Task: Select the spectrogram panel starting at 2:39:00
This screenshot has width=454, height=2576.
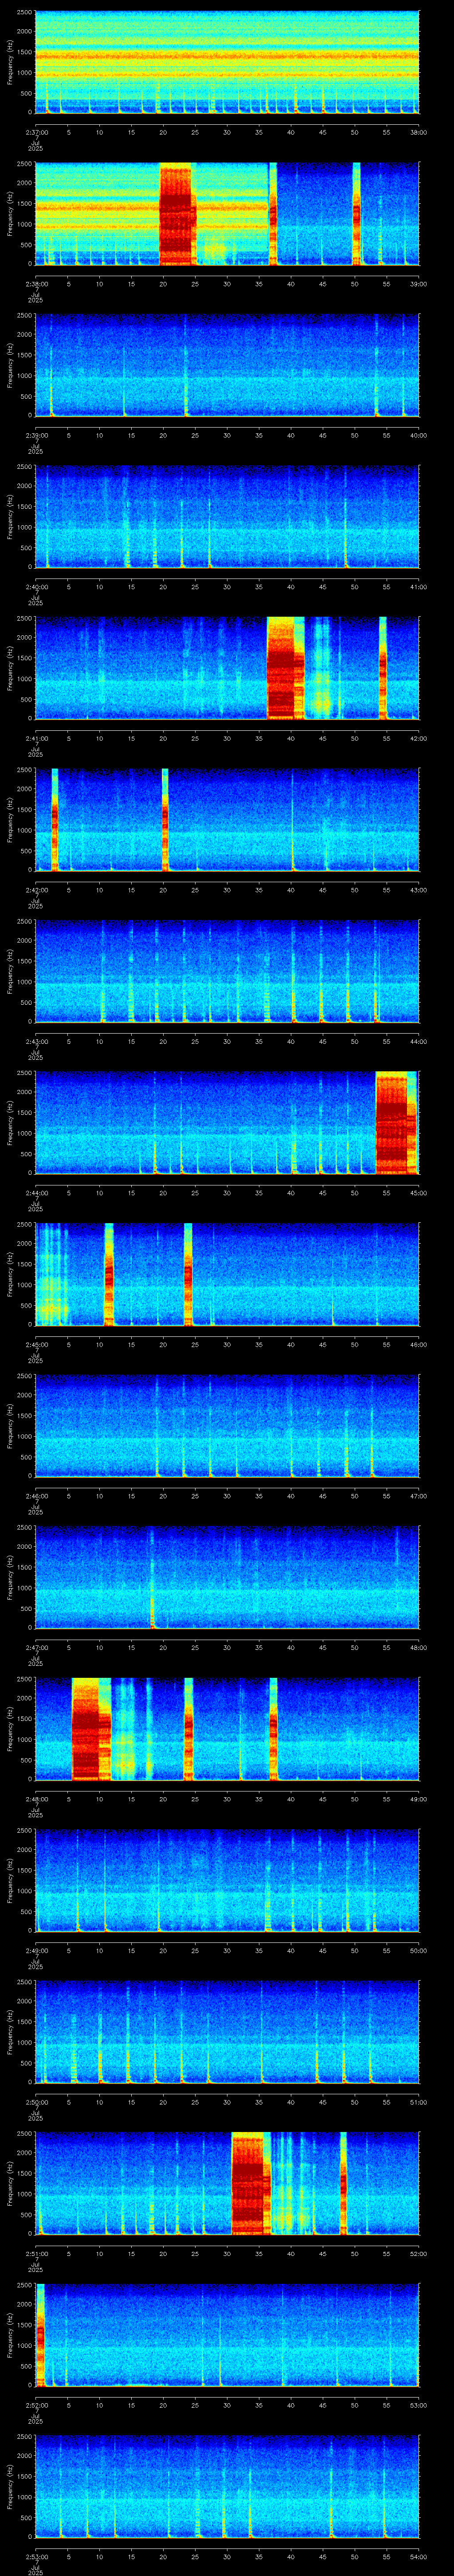Action: [x=227, y=365]
